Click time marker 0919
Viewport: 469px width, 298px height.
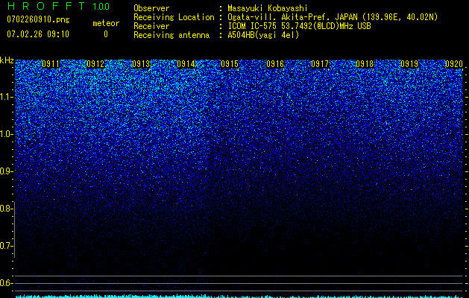point(409,64)
